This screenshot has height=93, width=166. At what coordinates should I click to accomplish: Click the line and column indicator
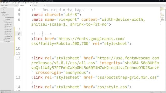click(7, 92)
